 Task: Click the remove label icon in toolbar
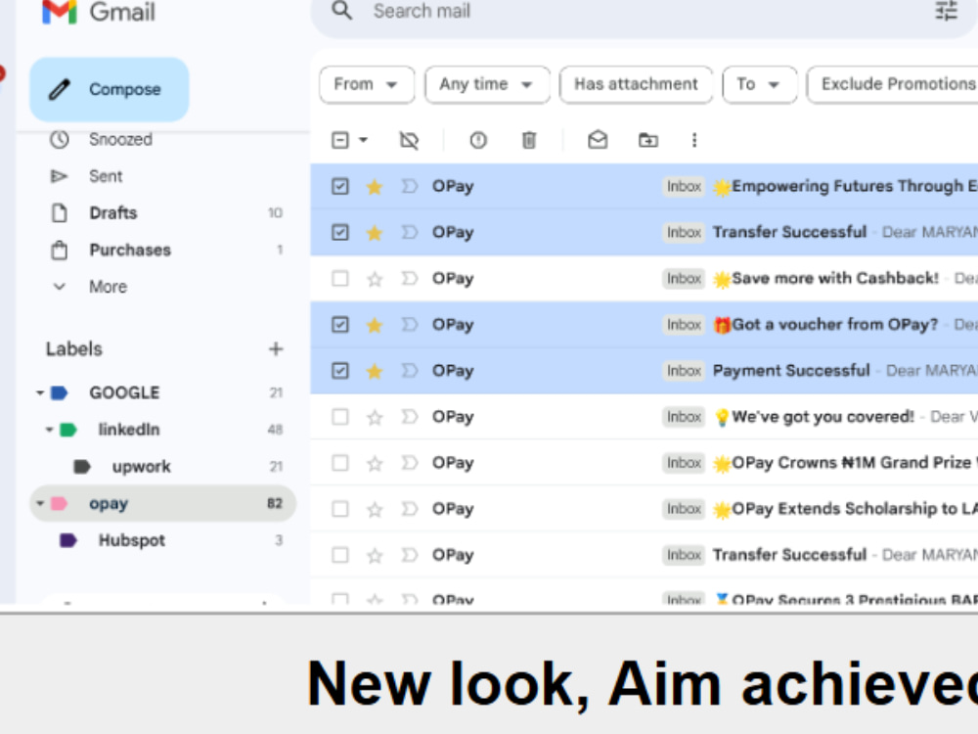click(409, 140)
